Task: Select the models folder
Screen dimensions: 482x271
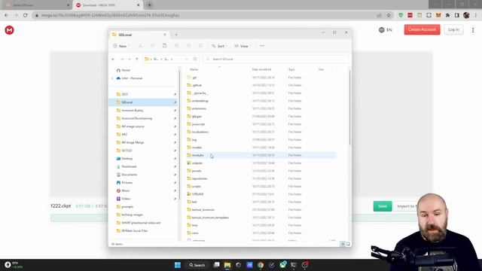Action: pyautogui.click(x=197, y=148)
